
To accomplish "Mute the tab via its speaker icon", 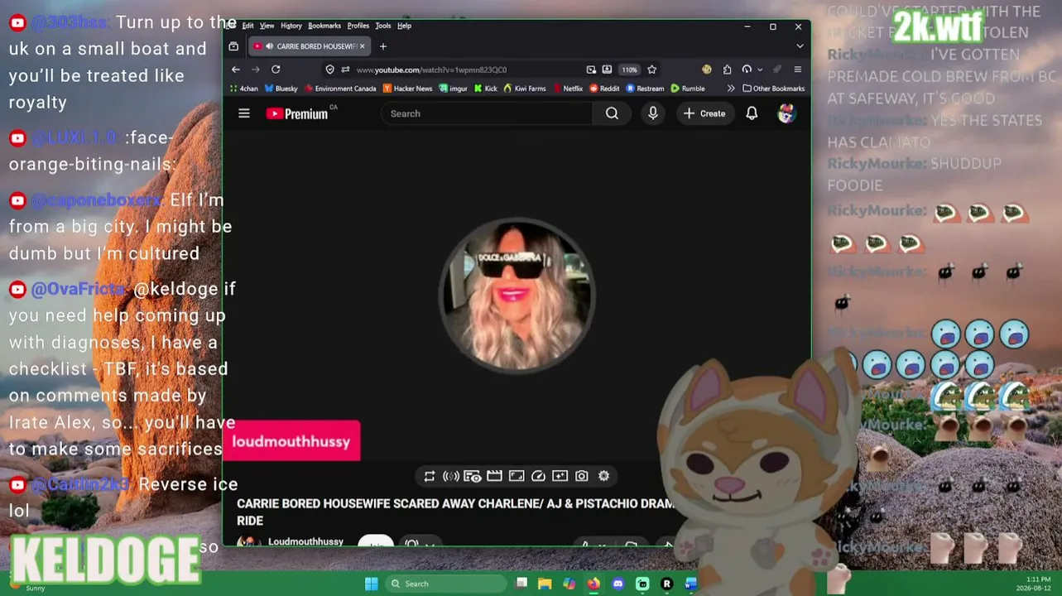I will coord(270,46).
